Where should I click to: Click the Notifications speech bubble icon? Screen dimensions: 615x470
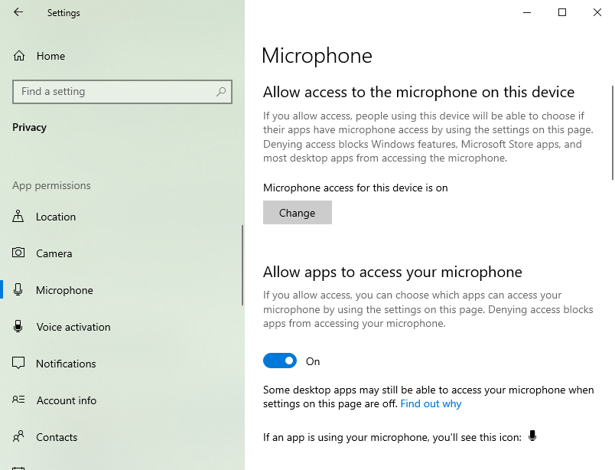18,363
